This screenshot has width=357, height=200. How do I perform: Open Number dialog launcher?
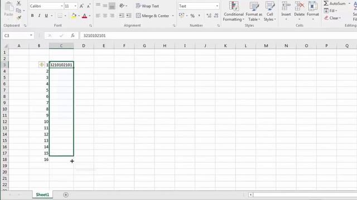(218, 26)
